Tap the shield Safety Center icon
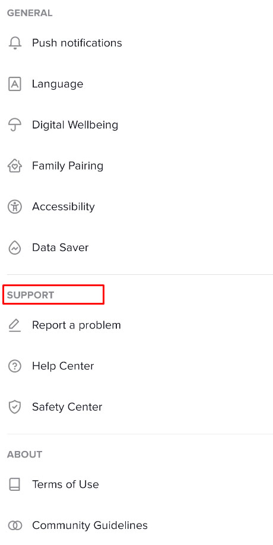Image resolution: width=273 pixels, height=545 pixels. point(15,407)
